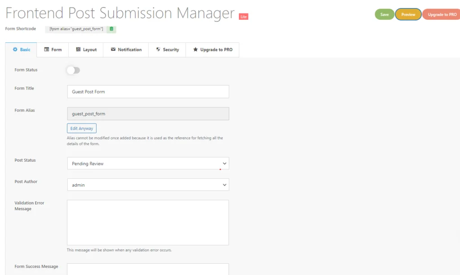Click the star icon for Upgrade to PRO

click(x=195, y=49)
